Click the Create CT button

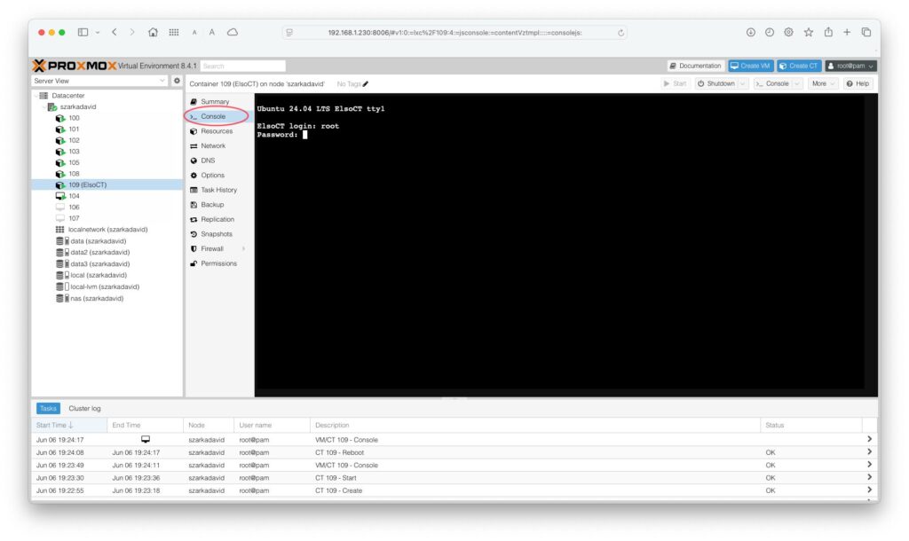[x=799, y=66]
